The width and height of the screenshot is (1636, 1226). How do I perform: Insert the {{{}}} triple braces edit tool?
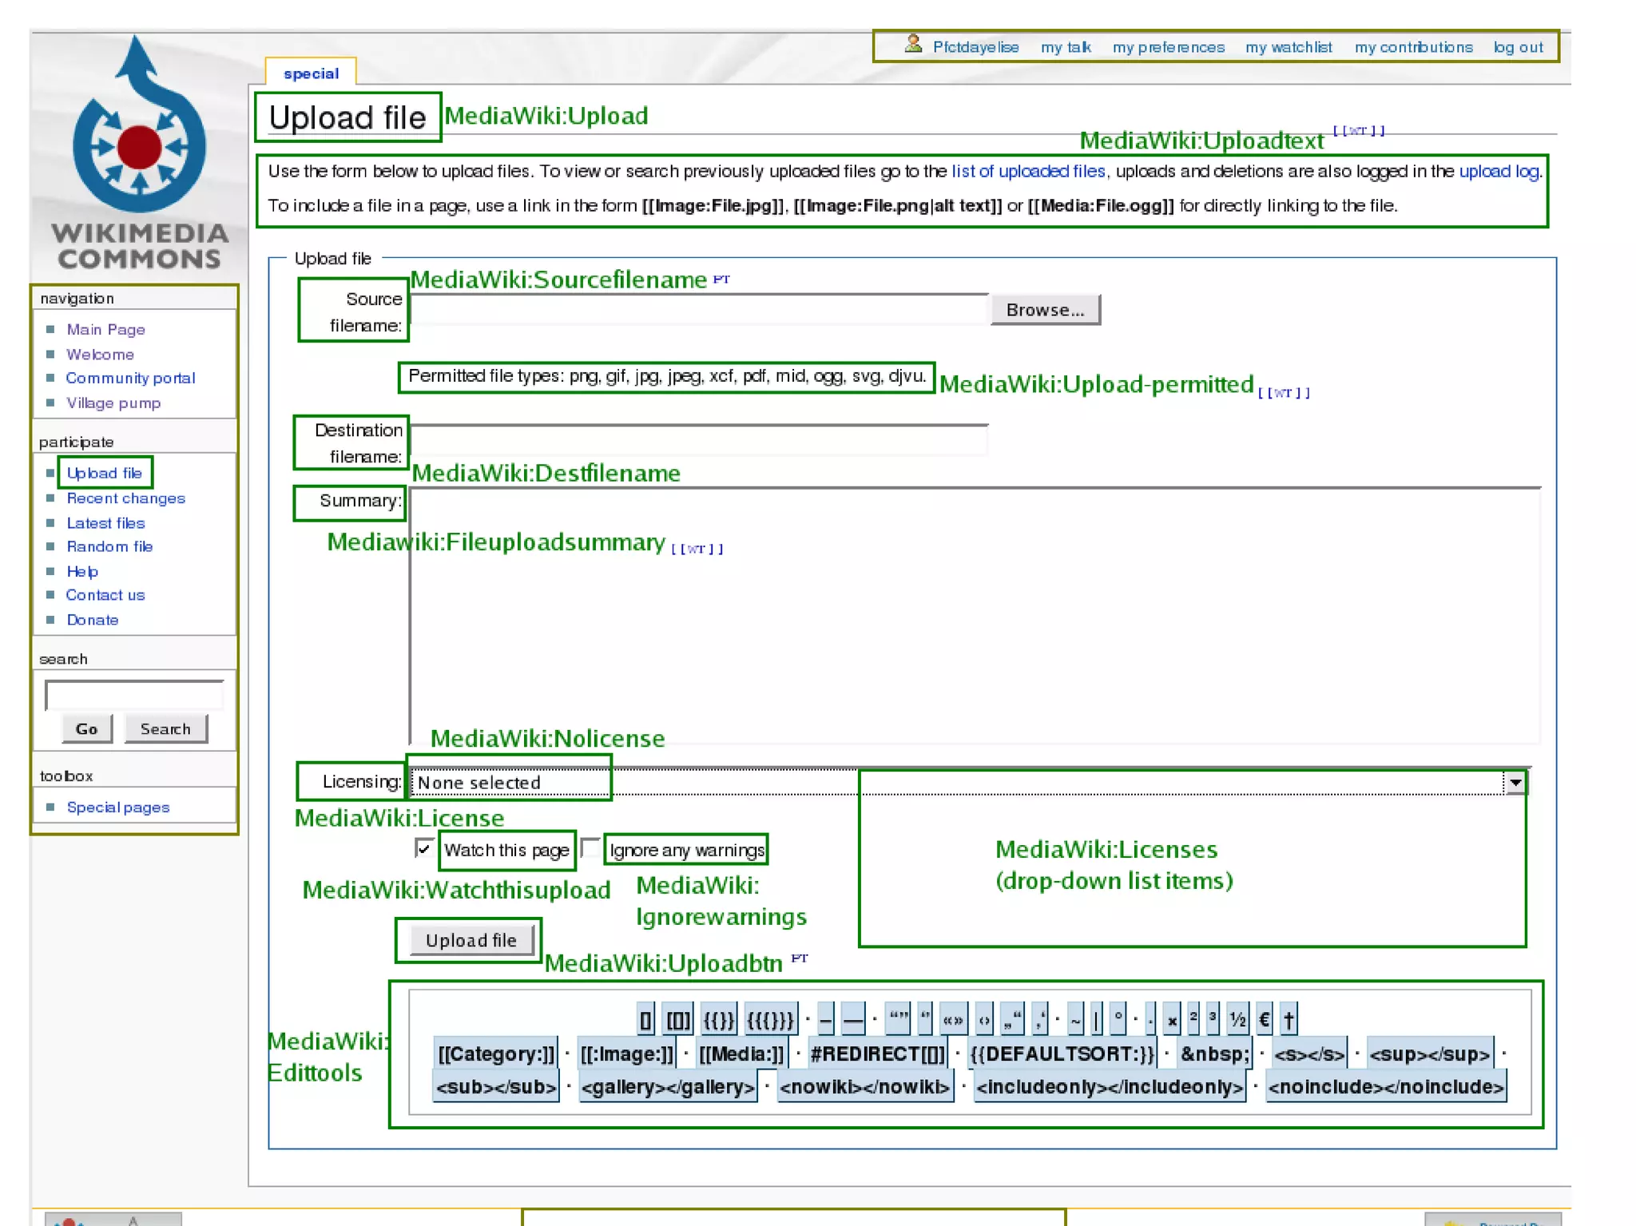[770, 1020]
